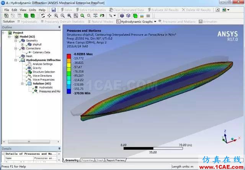
Task: Click Natural Modes toolbar button
Action: point(100,21)
